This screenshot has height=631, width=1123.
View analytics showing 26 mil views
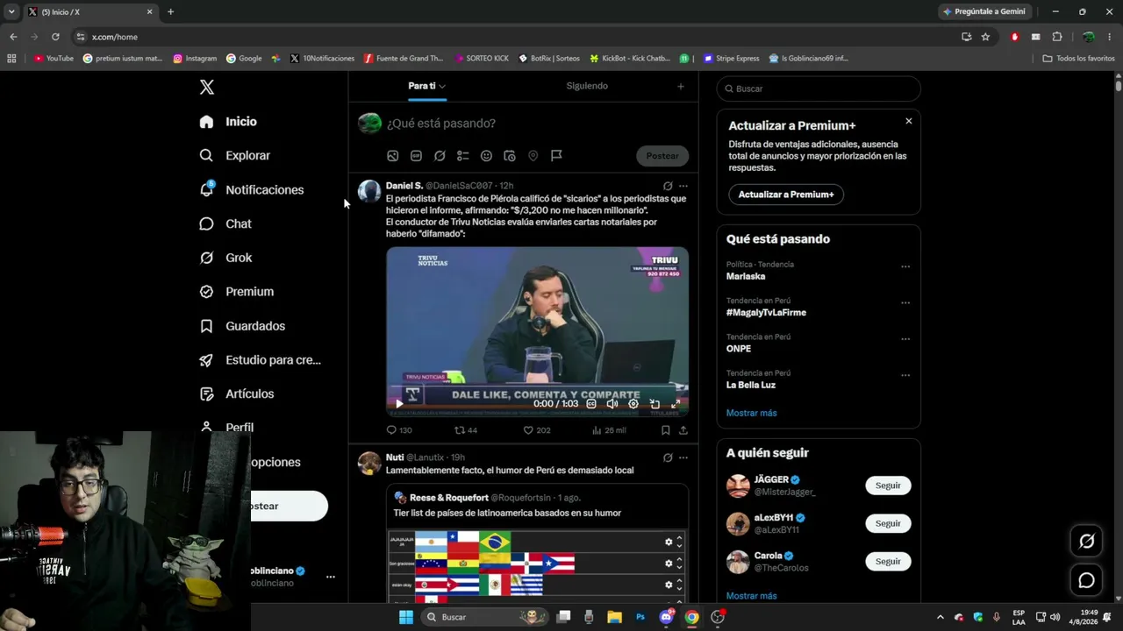coord(609,430)
